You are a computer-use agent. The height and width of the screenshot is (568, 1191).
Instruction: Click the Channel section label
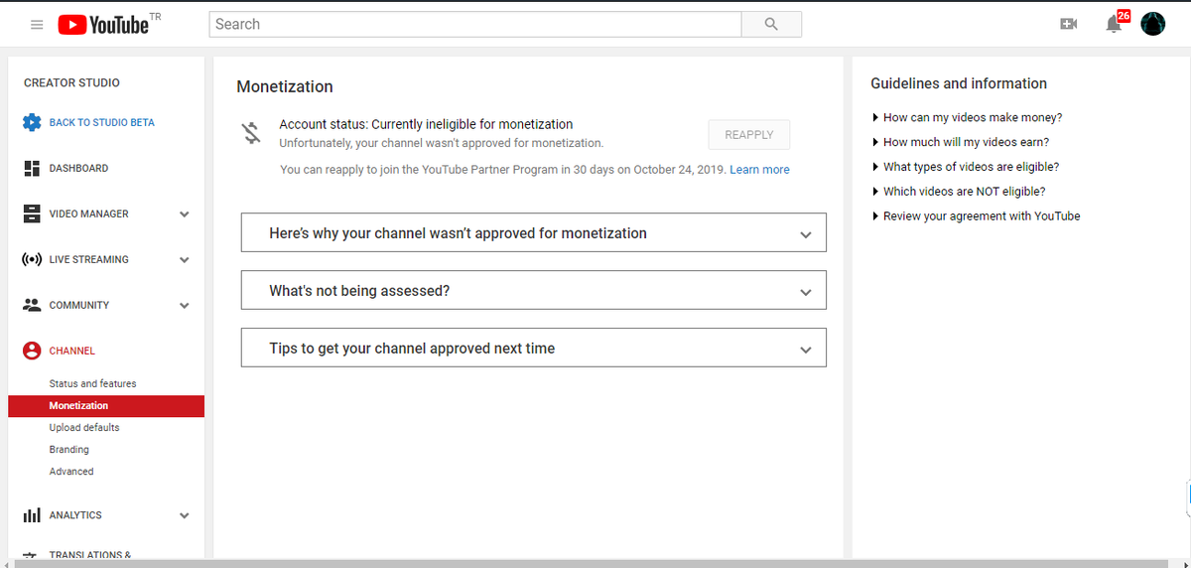[72, 351]
